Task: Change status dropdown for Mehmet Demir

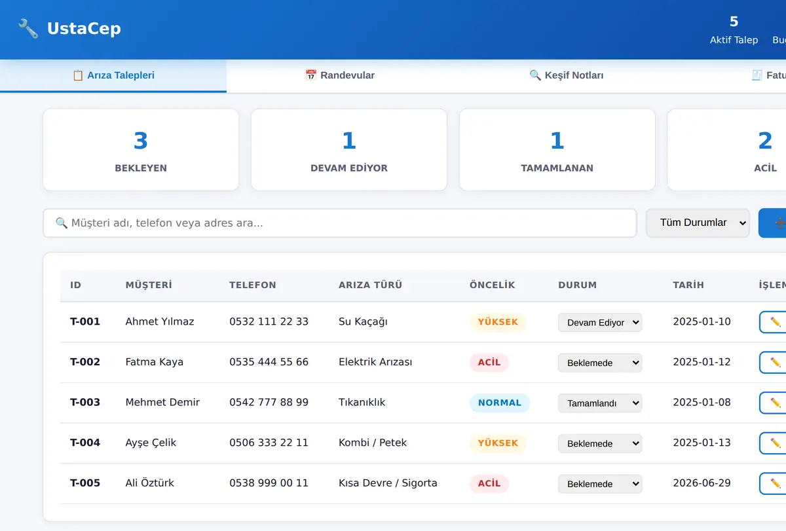Action: pos(600,403)
